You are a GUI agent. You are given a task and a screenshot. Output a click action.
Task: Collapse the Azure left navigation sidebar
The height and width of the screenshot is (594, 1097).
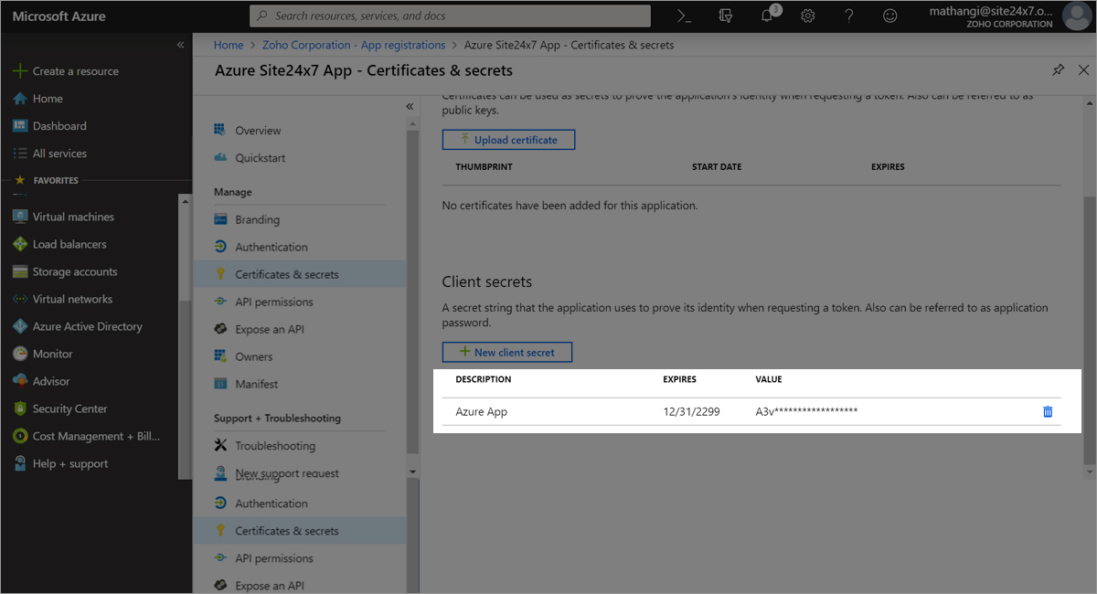180,45
